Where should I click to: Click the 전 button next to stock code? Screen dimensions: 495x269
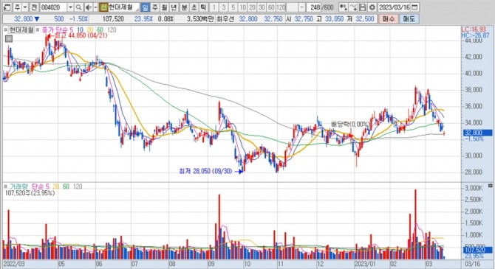click(x=34, y=7)
